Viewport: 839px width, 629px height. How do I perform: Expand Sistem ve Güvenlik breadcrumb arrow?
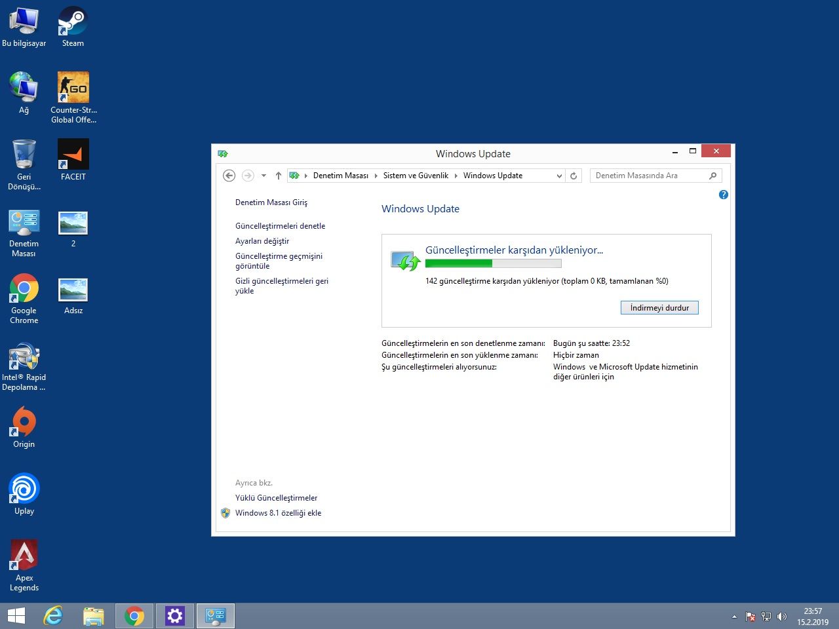pos(456,176)
